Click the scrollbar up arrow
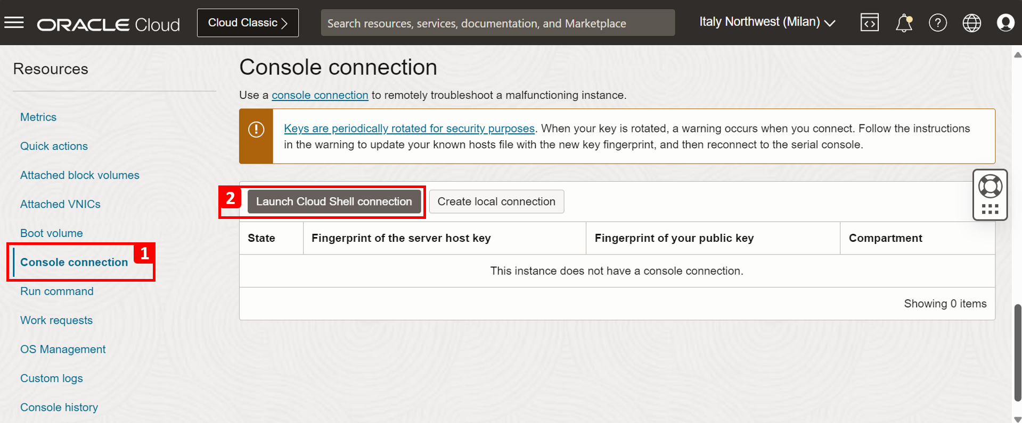 coord(1017,55)
